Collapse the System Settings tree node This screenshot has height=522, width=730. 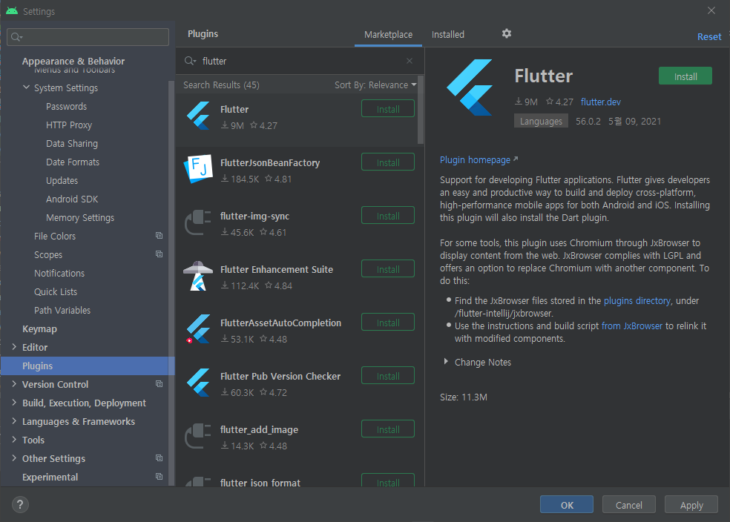27,87
